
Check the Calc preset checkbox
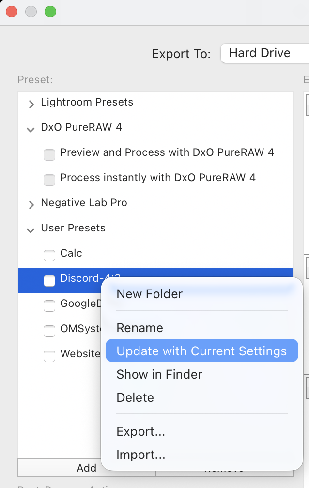coord(49,254)
